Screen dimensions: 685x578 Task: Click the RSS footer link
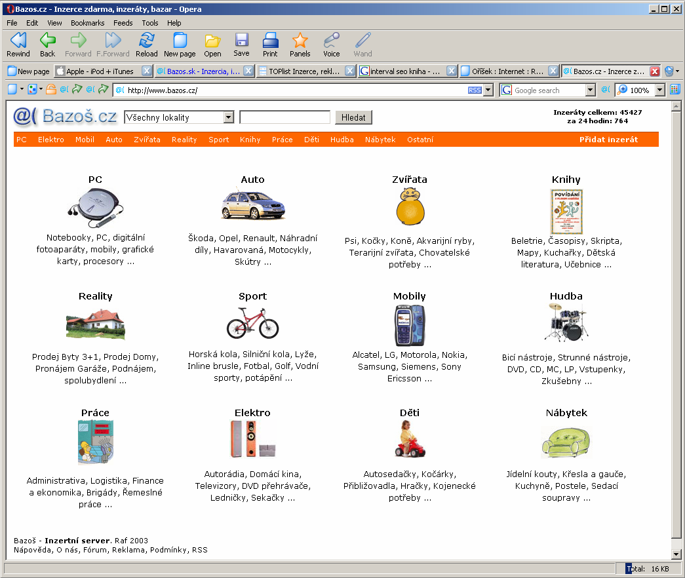point(200,550)
